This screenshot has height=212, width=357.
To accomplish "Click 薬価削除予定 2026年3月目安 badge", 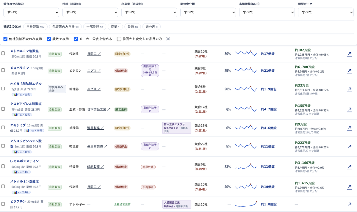I will point(150,71).
